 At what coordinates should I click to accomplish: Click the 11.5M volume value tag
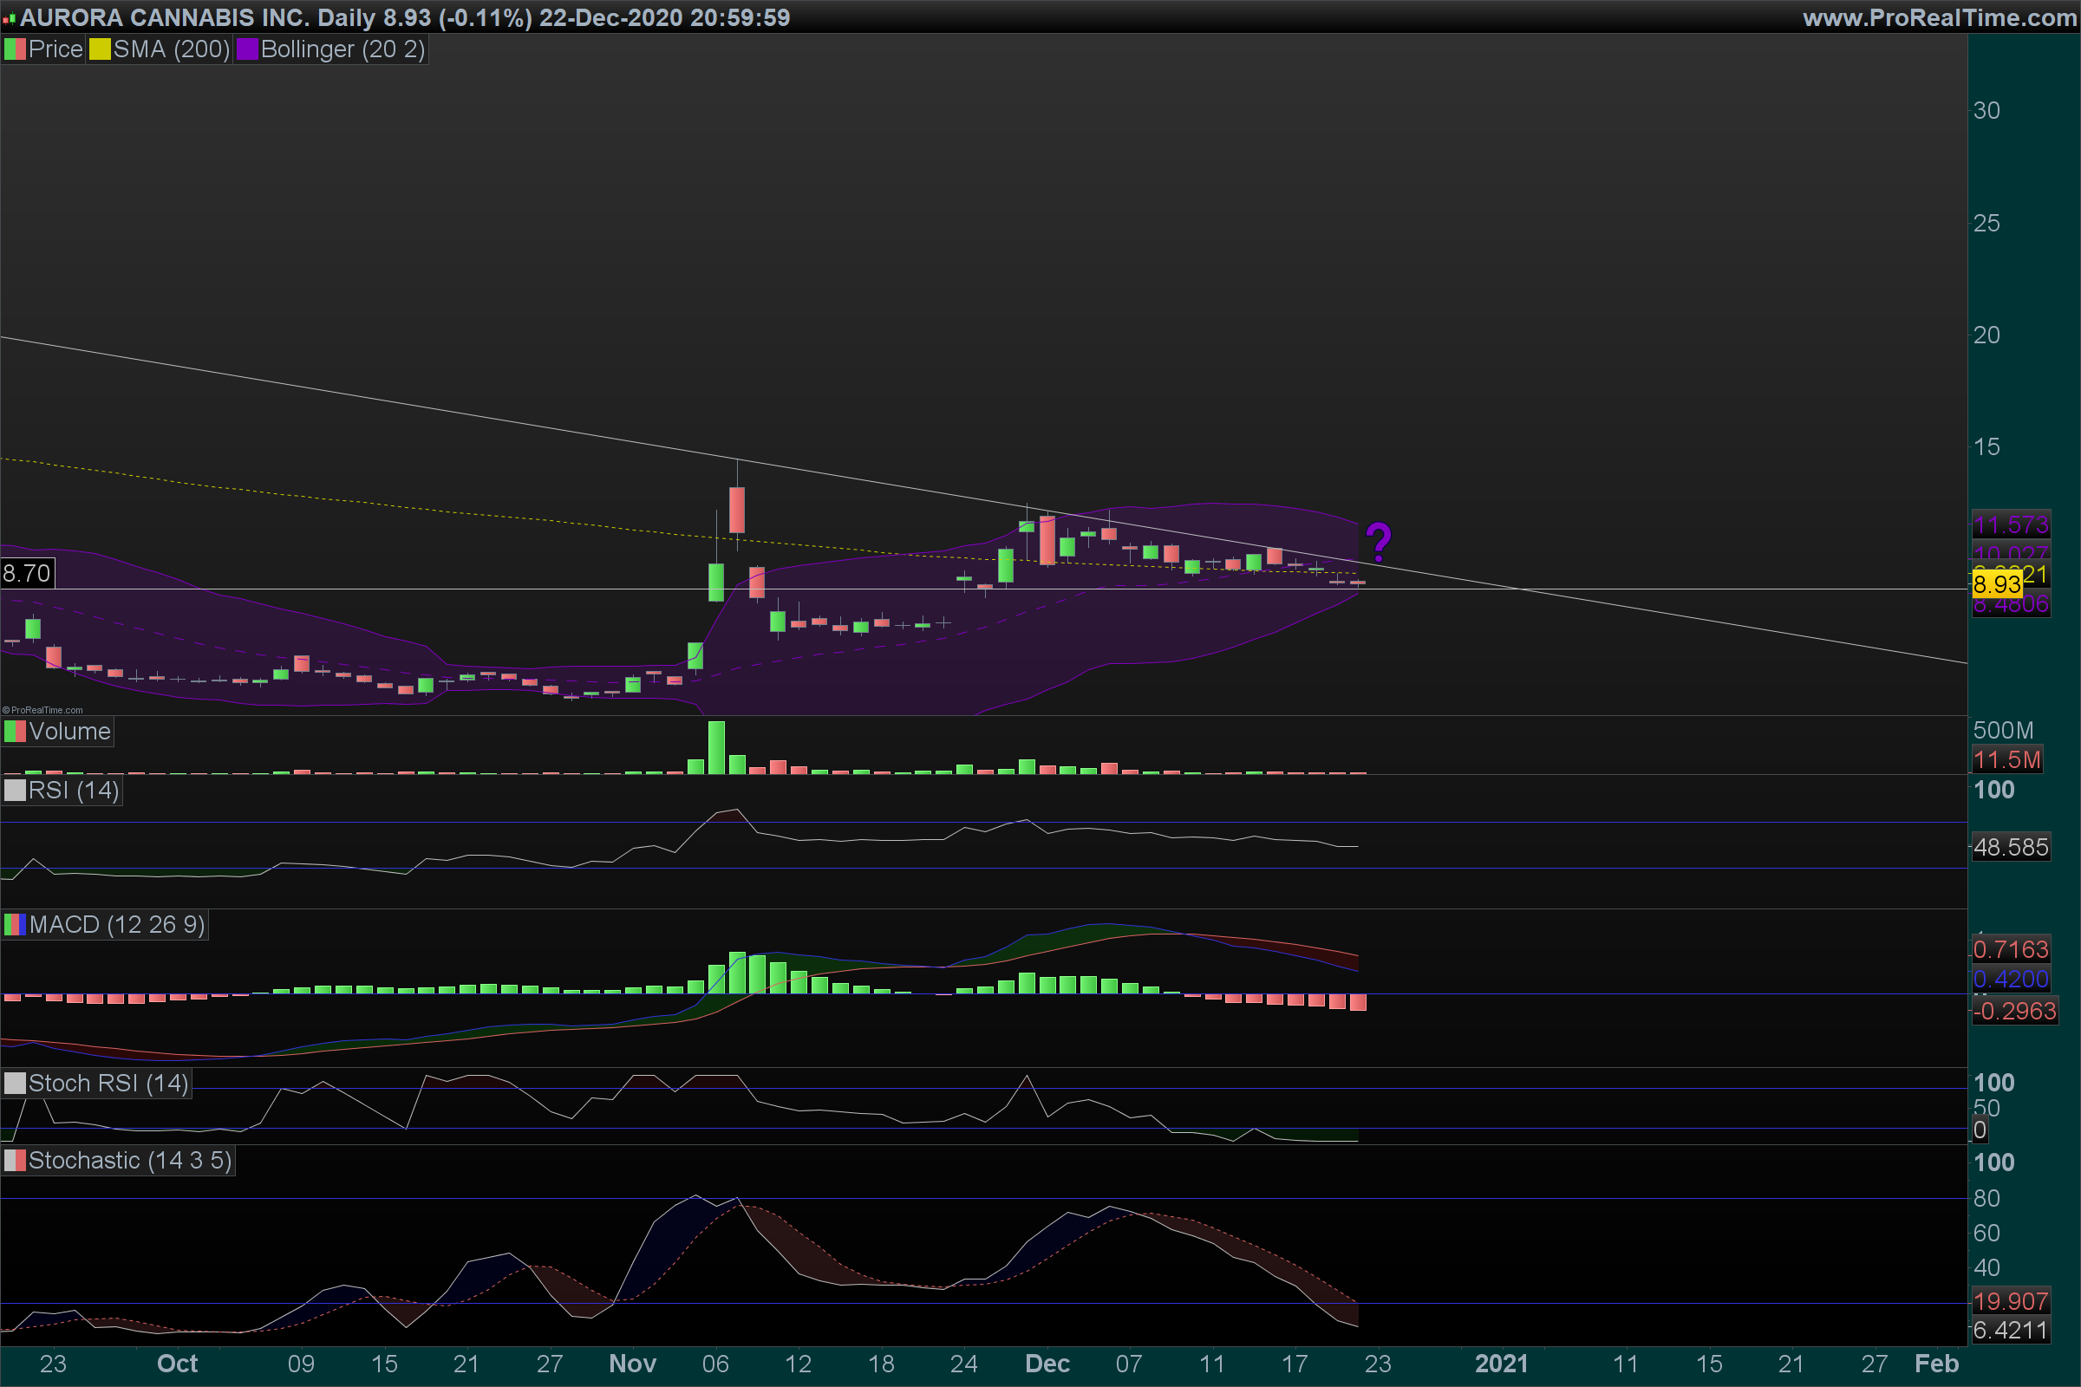click(x=2006, y=760)
